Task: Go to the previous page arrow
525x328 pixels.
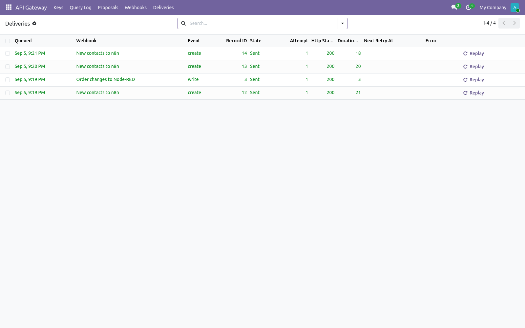Action: pos(504,23)
